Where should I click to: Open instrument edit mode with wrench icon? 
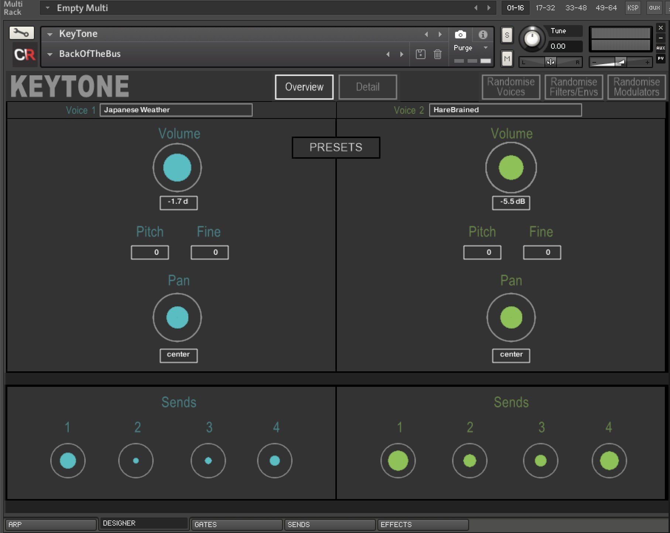21,33
